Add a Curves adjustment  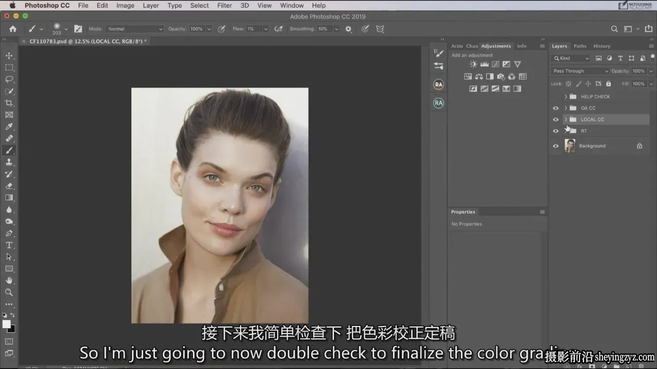(x=495, y=64)
